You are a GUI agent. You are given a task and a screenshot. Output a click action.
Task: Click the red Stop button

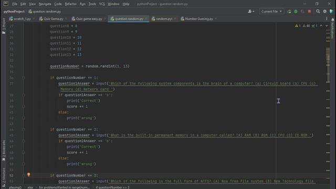[309, 11]
